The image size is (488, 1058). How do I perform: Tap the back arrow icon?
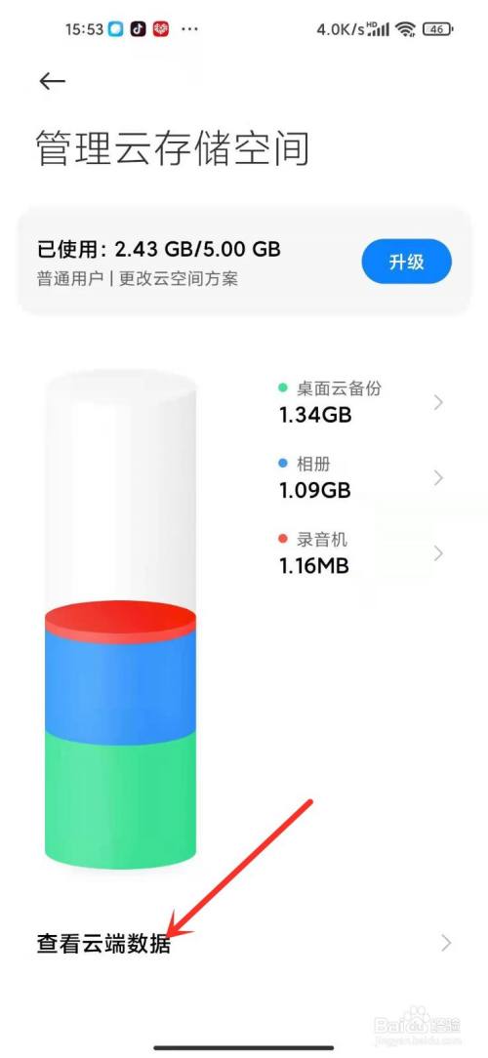tap(52, 81)
